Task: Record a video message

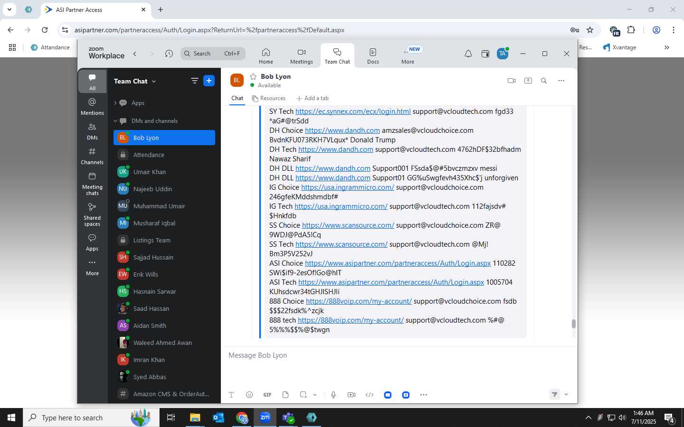Action: pyautogui.click(x=351, y=395)
